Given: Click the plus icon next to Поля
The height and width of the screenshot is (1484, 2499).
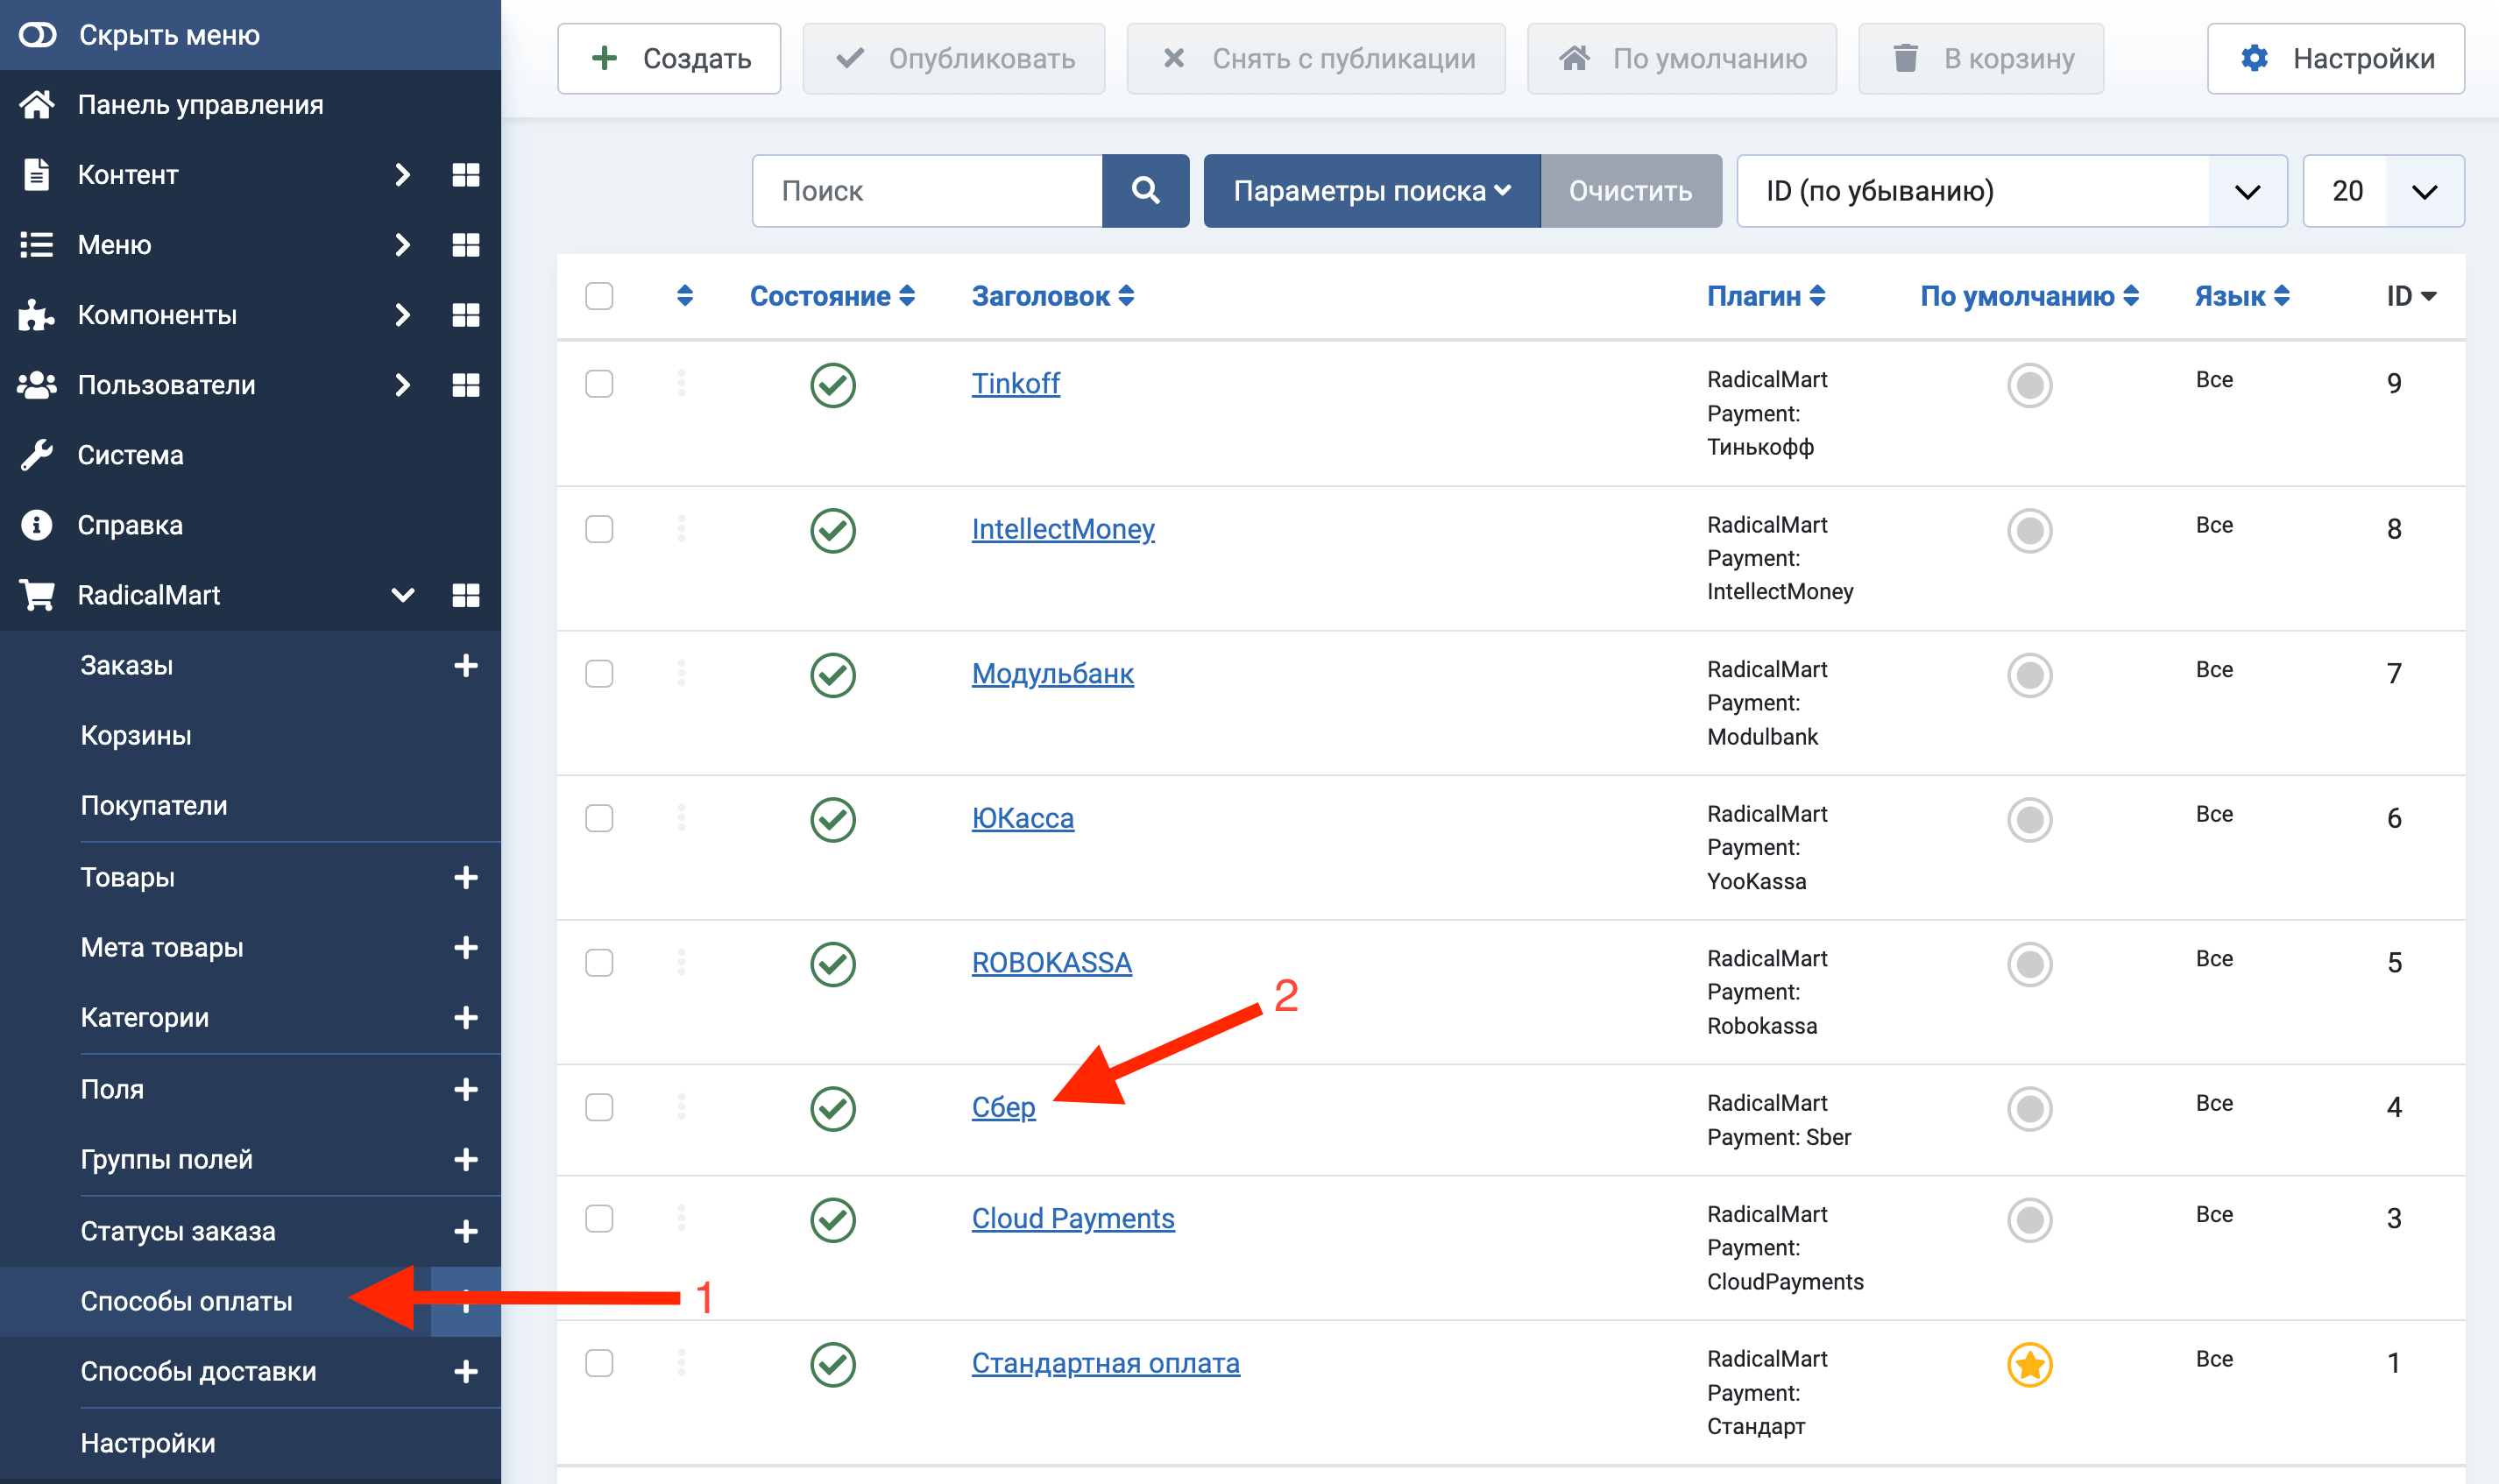Looking at the screenshot, I should point(465,1089).
